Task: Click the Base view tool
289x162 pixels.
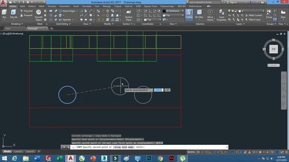Action: click(x=283, y=14)
